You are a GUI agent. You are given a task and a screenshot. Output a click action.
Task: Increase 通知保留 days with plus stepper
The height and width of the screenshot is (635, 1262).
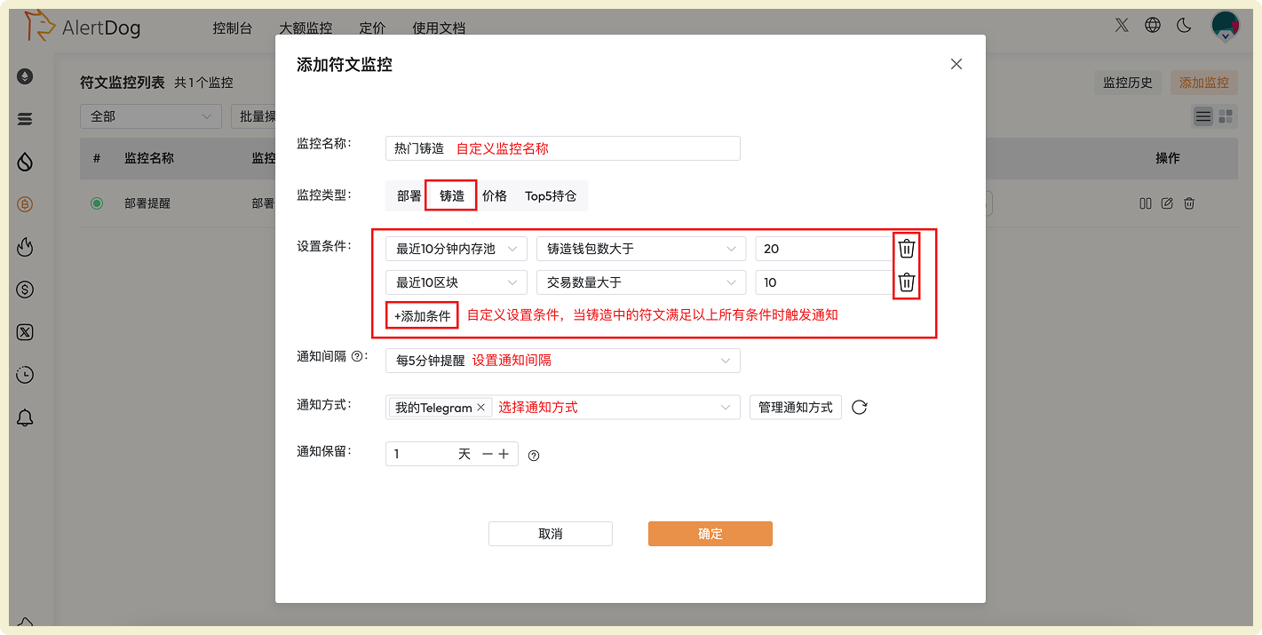(x=504, y=453)
